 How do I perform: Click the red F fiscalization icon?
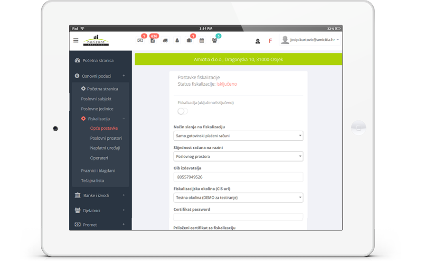pyautogui.click(x=270, y=41)
